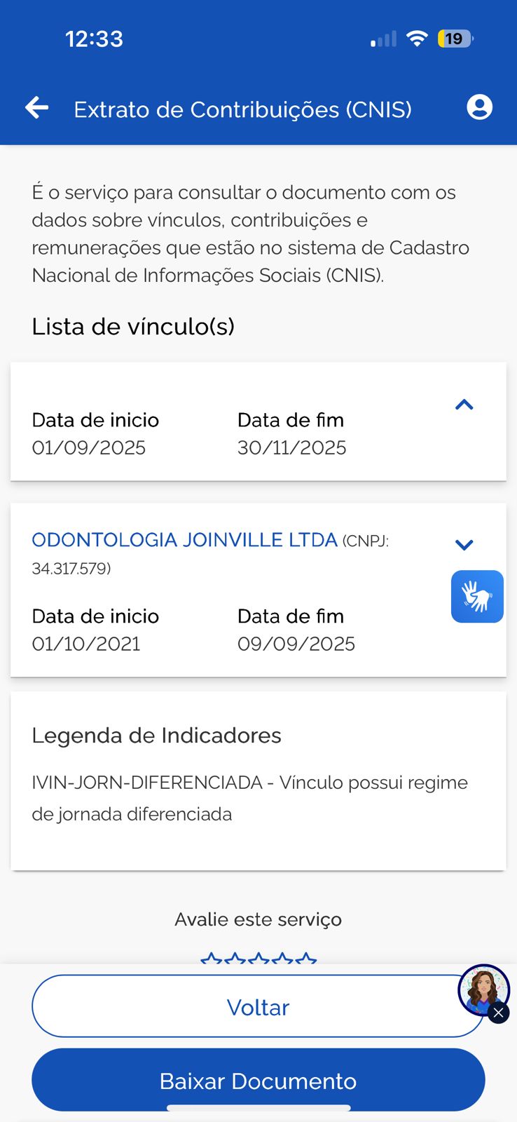The height and width of the screenshot is (1122, 517).
Task: Tap the battery indicator in status bar
Action: (455, 39)
